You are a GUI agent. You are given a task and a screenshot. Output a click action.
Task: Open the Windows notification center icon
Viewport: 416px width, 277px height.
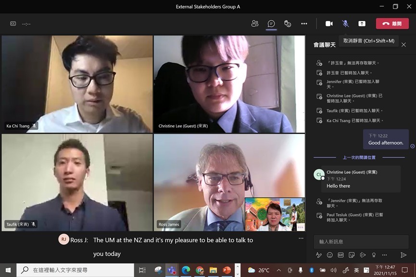405,270
